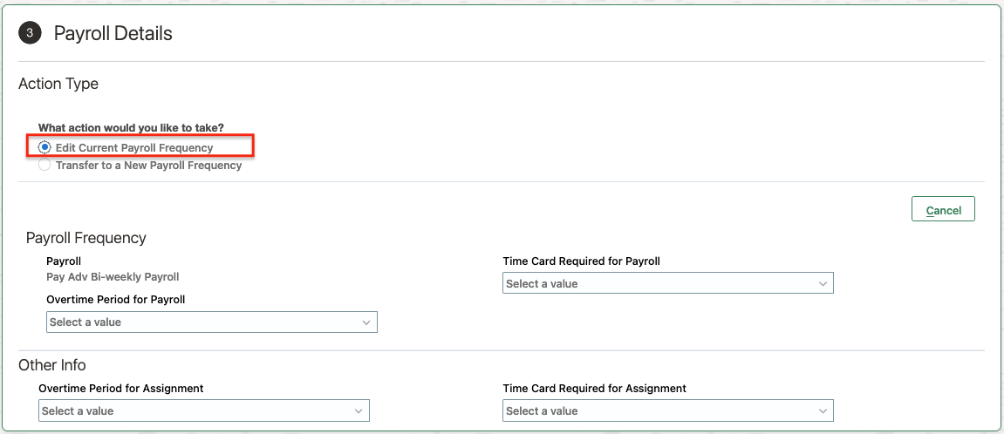Viewport: 1004px width, 434px height.
Task: Click chevron arrow of Overtime Period for Assignment
Action: point(359,411)
